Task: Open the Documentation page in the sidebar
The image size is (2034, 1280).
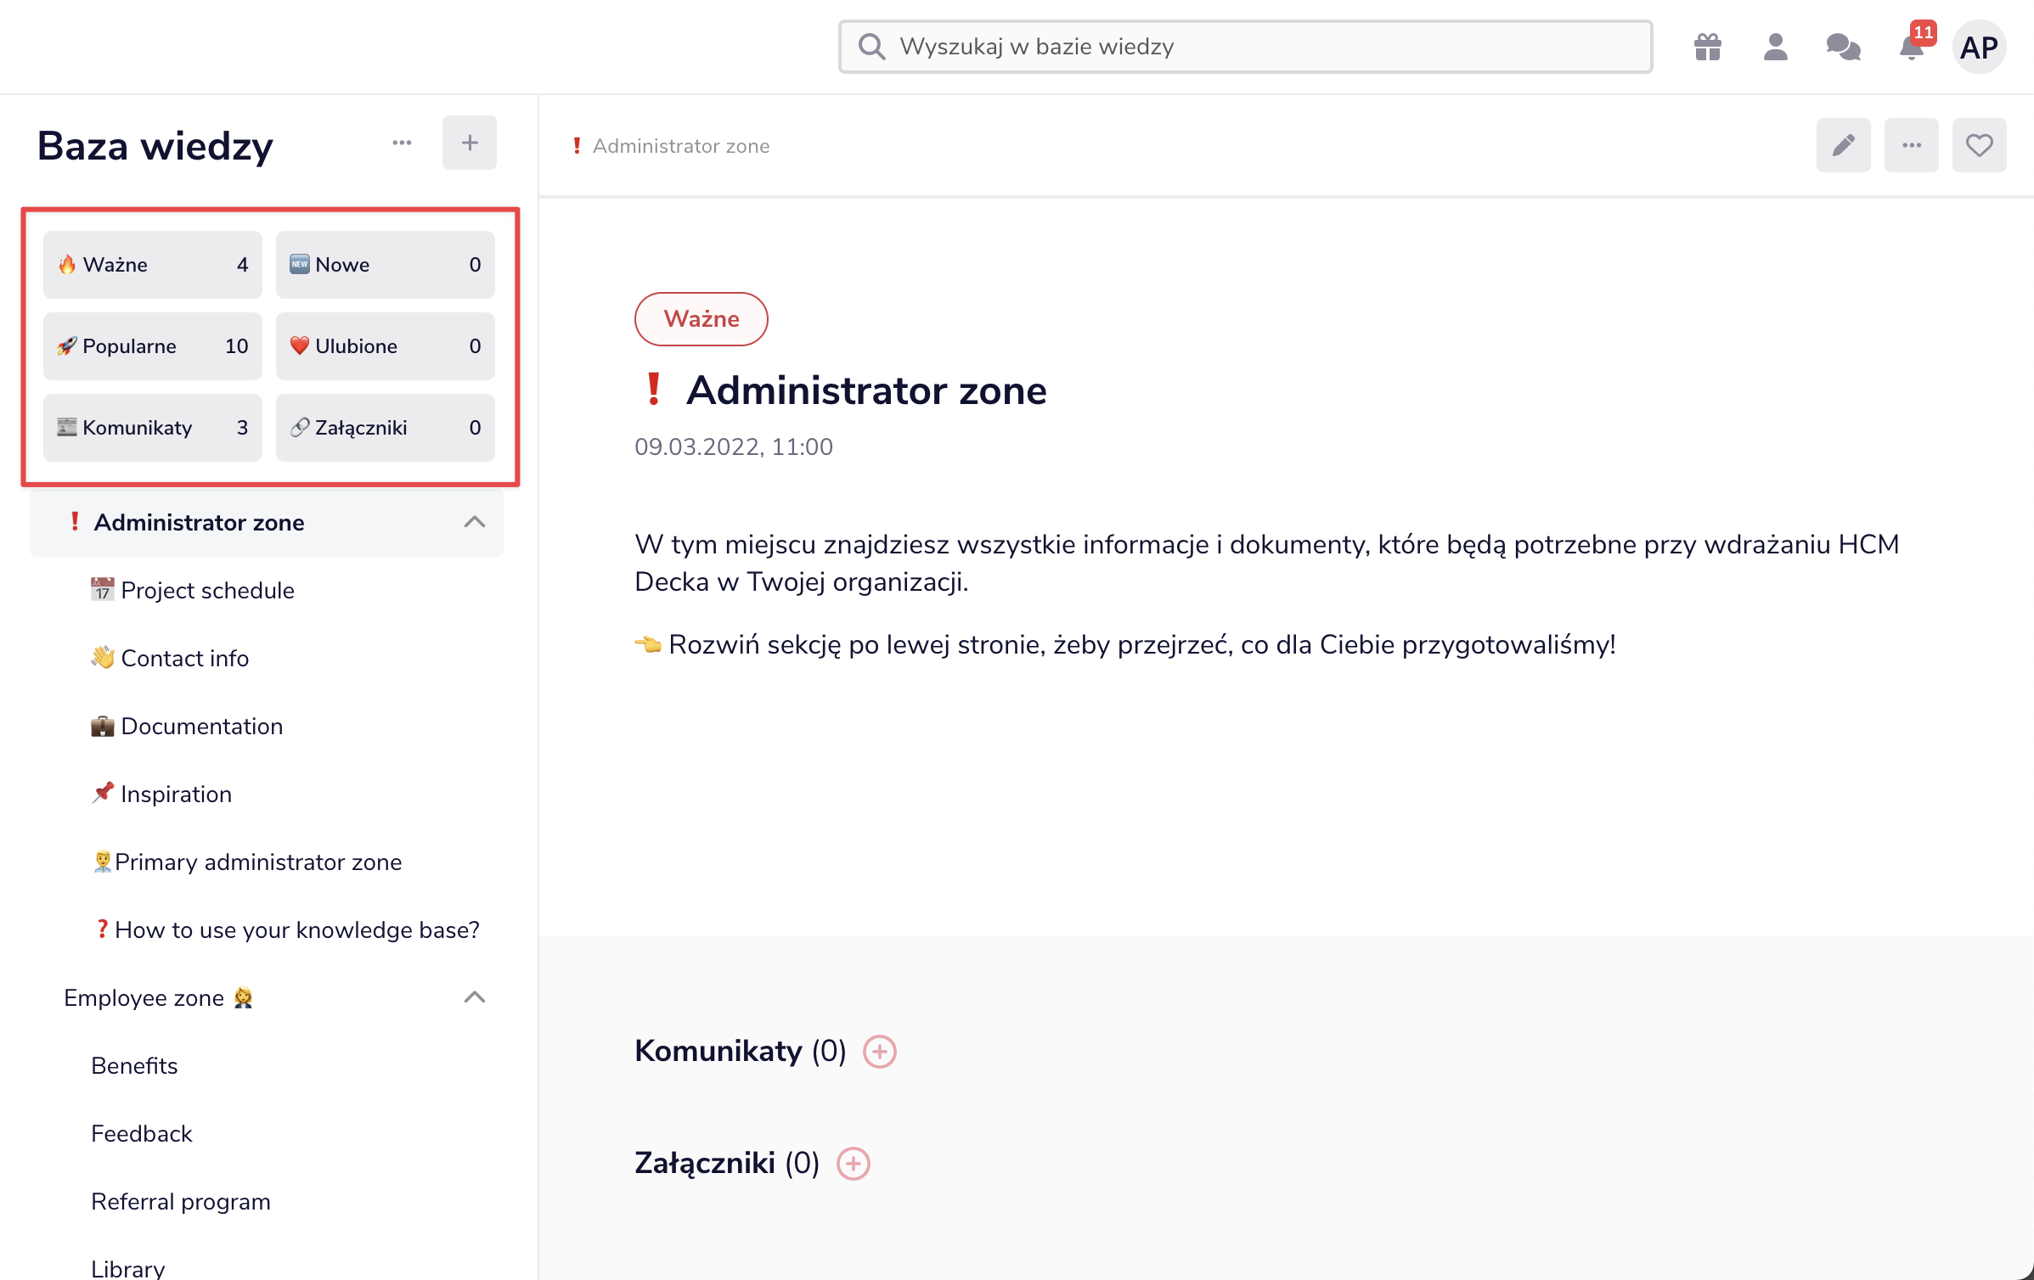Action: [x=201, y=726]
